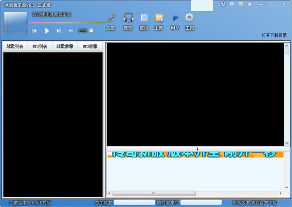The width and height of the screenshot is (292, 207).
Task: Click the speech bubble icon in title bar
Action: pyautogui.click(x=232, y=4)
